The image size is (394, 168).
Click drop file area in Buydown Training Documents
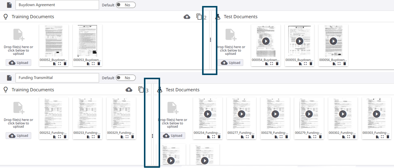point(18,42)
